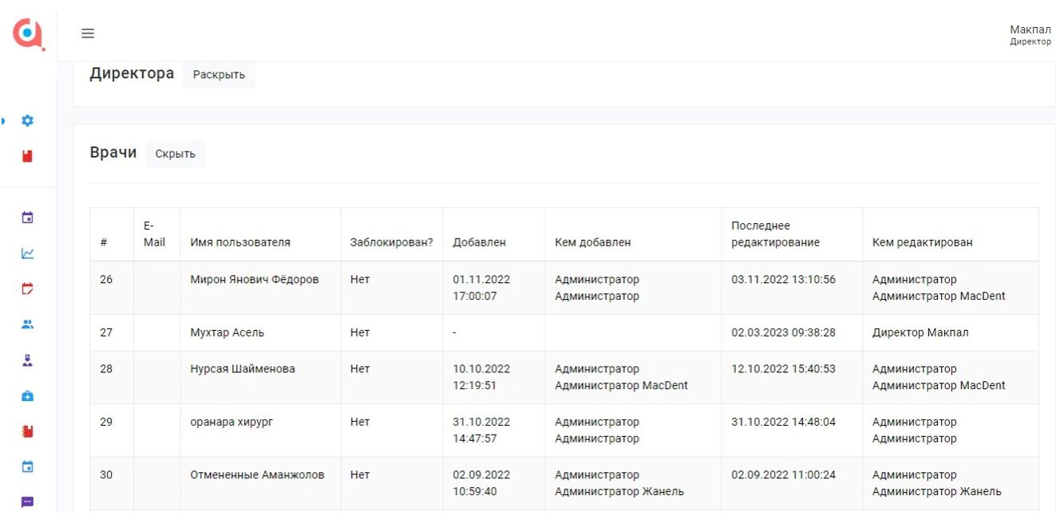Select user 'оранара хирург'
The width and height of the screenshot is (1056, 523).
point(231,422)
